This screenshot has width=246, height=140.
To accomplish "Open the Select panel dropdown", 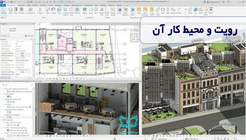I will pyautogui.click(x=4, y=17).
